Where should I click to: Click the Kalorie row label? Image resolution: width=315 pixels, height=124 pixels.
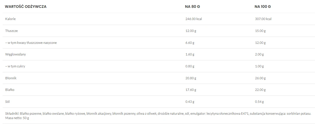(x=10, y=19)
